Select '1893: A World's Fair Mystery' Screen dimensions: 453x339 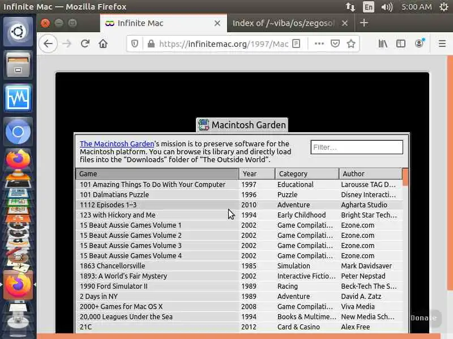point(238,276)
